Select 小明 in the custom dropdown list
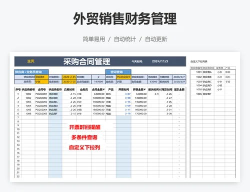Image resolution: width=250 pixels, height=192 pixels. [x=219, y=85]
